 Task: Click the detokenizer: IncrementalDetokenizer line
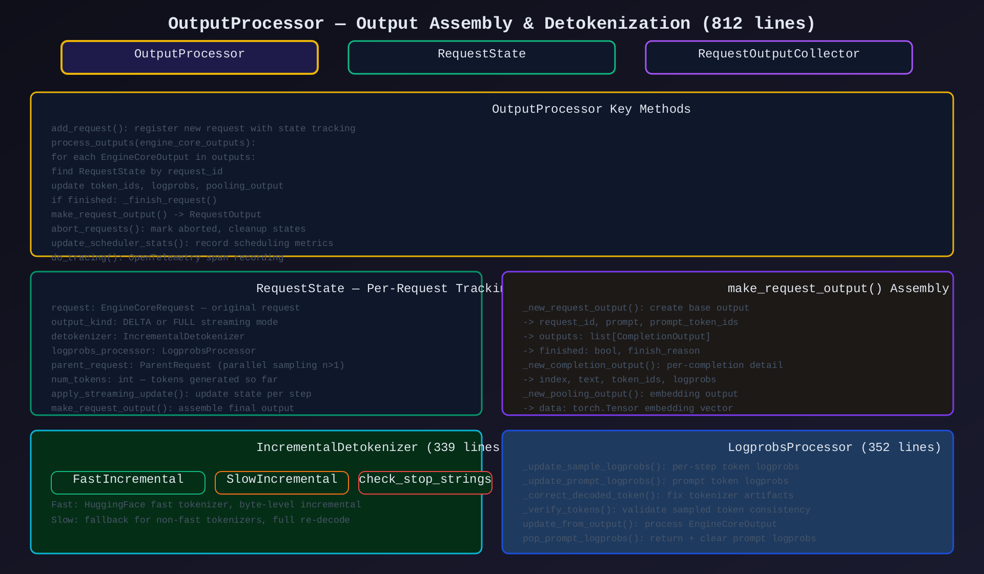[148, 337]
